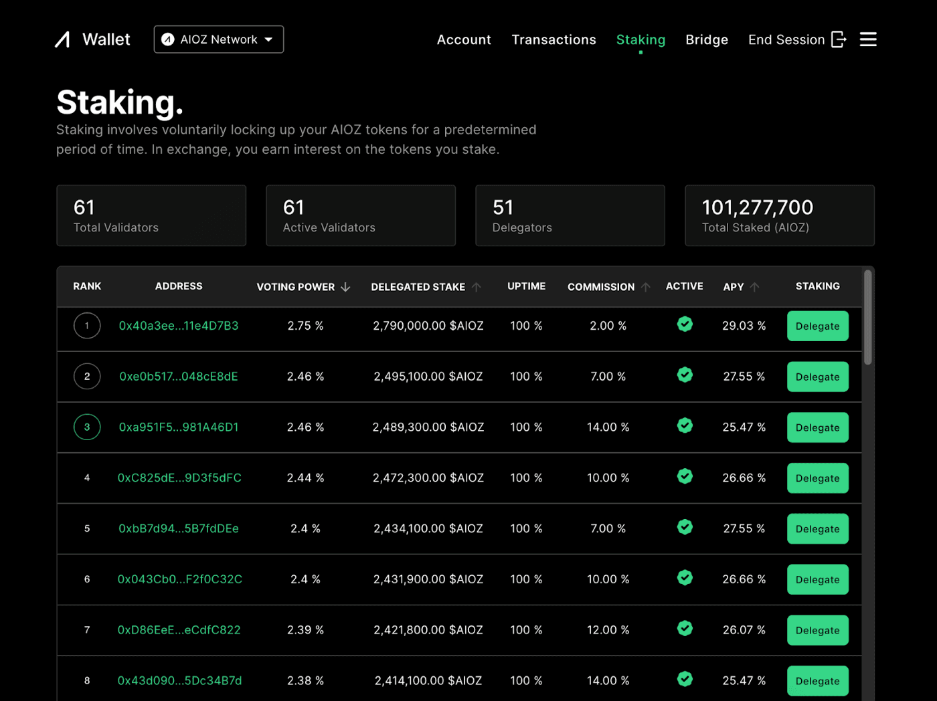
Task: Open the Transactions tab
Action: 553,39
